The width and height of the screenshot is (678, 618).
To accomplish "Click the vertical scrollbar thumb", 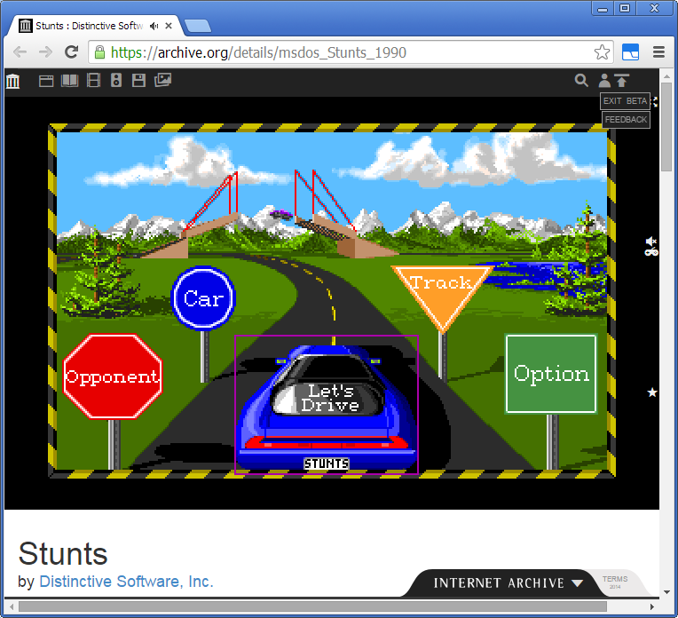I will click(666, 126).
